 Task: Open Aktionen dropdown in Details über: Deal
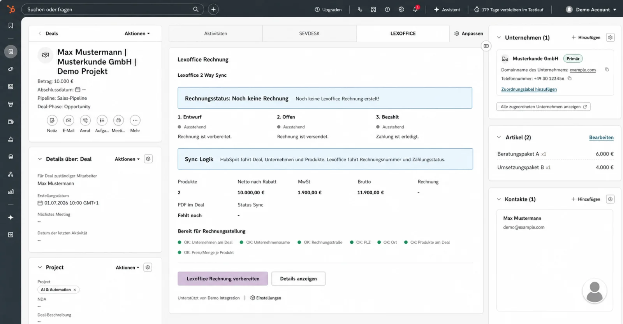tap(127, 159)
